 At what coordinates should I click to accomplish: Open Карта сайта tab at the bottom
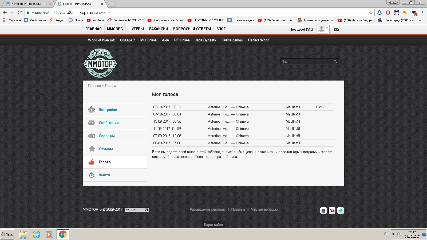point(213,225)
